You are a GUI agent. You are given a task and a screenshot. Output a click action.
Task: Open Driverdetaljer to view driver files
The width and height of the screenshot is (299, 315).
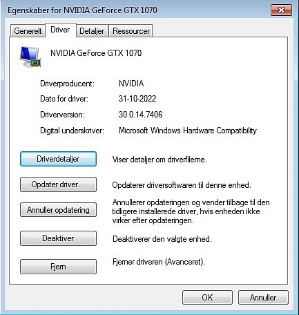coord(58,159)
